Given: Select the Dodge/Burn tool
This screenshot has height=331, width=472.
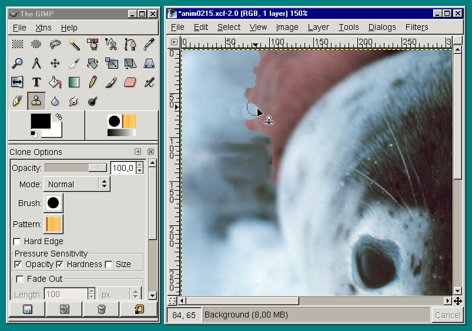Looking at the screenshot, I should pyautogui.click(x=93, y=101).
